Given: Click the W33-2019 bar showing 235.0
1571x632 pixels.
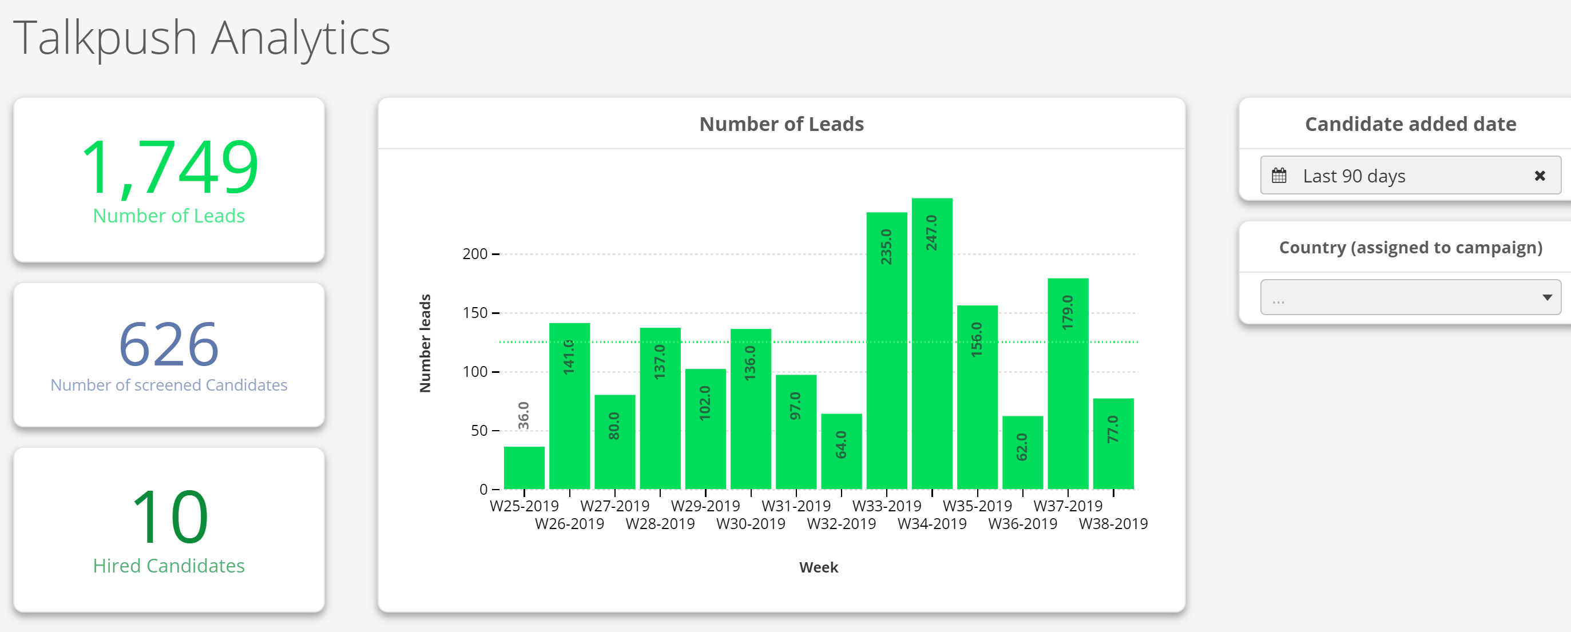Looking at the screenshot, I should pos(886,351).
